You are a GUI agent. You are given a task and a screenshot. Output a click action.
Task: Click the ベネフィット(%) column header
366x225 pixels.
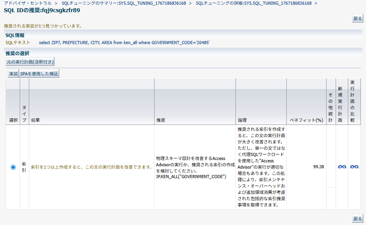coord(306,120)
